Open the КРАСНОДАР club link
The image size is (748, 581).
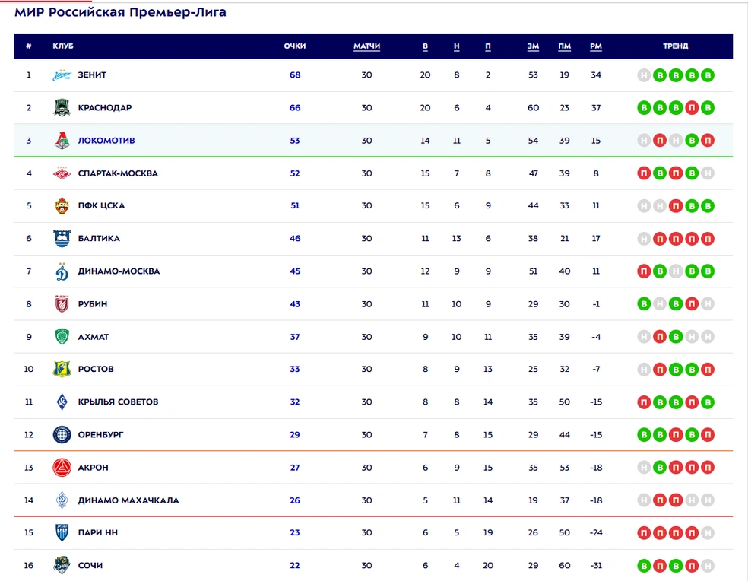tap(105, 108)
